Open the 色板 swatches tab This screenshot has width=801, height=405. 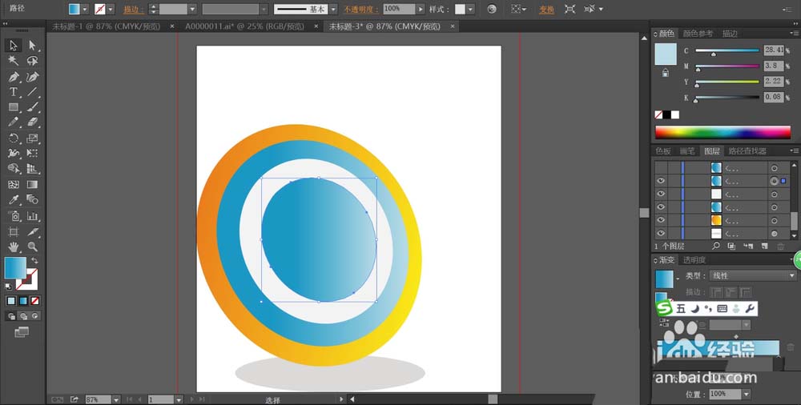click(x=663, y=151)
